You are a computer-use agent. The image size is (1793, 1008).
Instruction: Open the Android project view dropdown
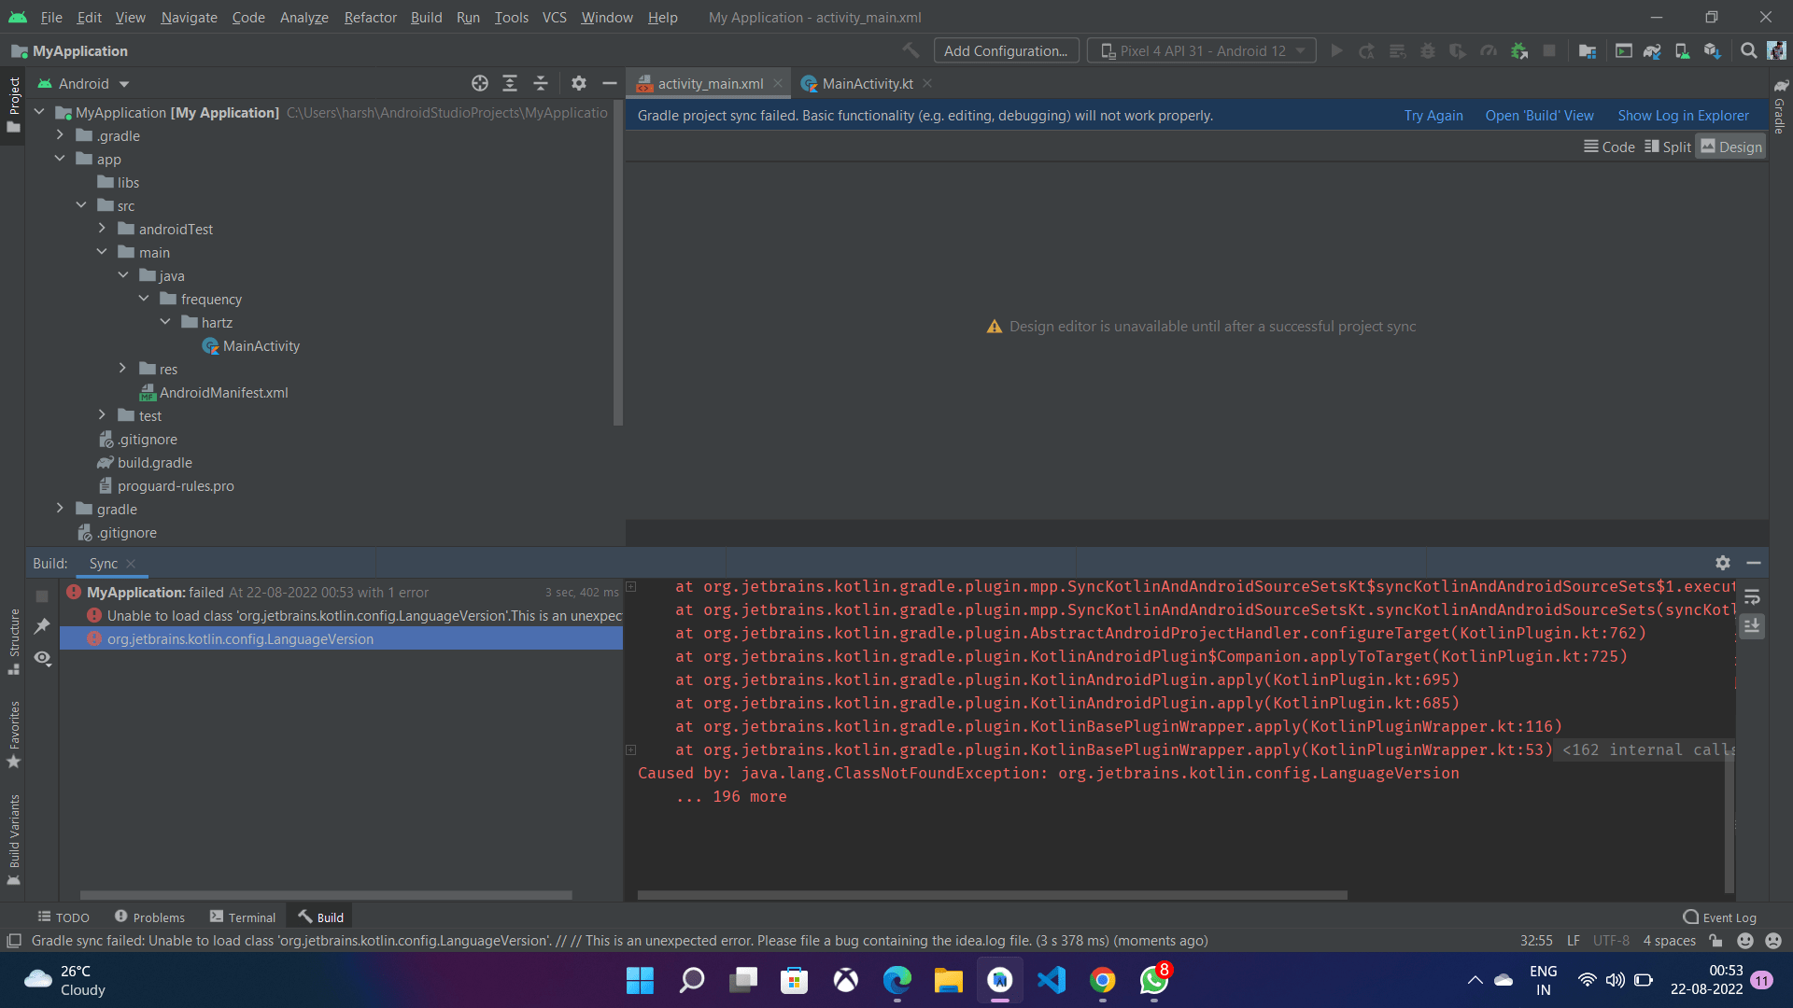click(x=84, y=83)
